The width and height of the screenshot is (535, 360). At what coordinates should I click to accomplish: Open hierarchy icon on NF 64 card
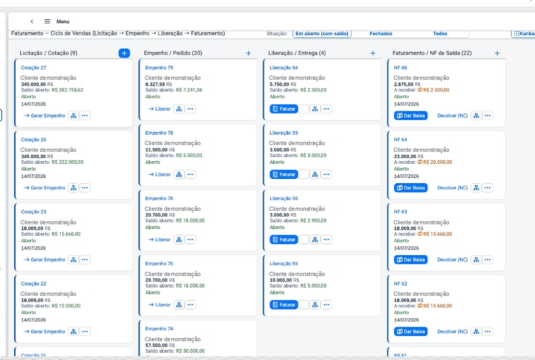[x=476, y=188]
